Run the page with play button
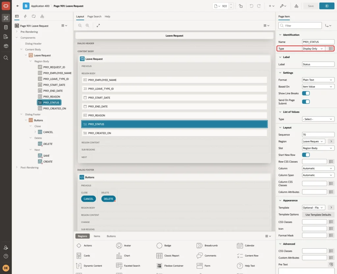The image size is (337, 274). point(327,6)
